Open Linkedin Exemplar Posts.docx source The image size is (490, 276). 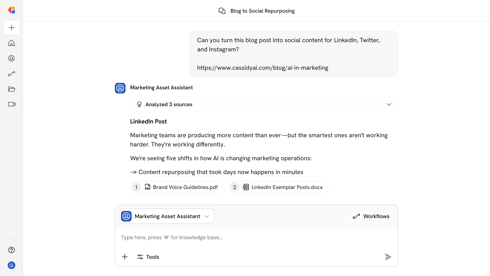[278, 187]
